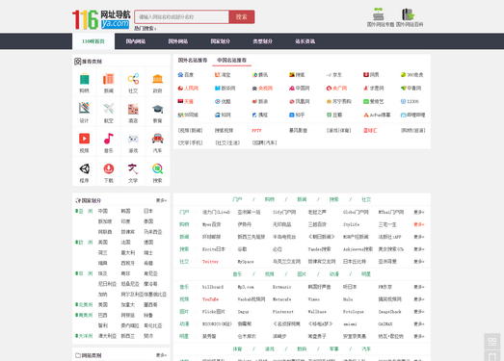
Task: Expand 更多+ in the 网站类别 panel
Action: (x=161, y=355)
